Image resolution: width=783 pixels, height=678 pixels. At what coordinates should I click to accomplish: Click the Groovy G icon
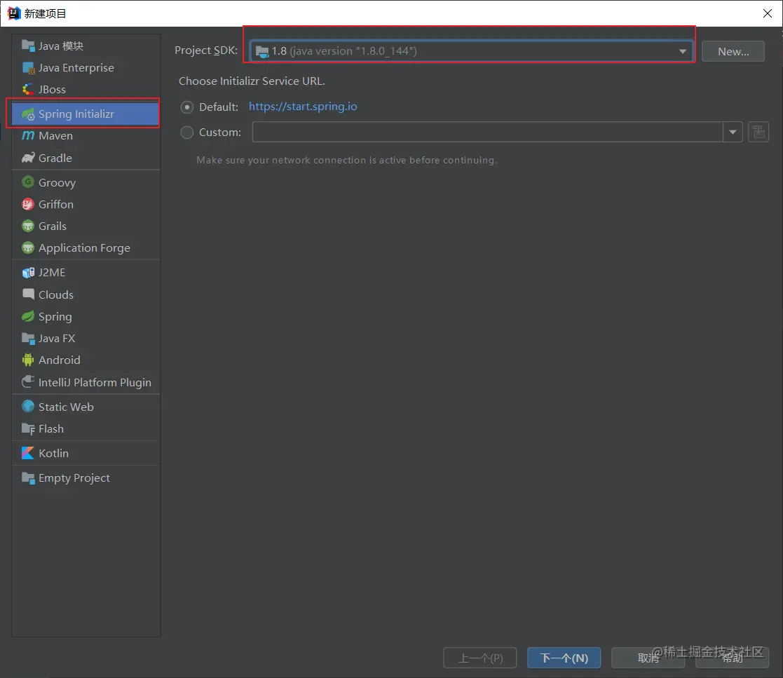click(x=28, y=182)
